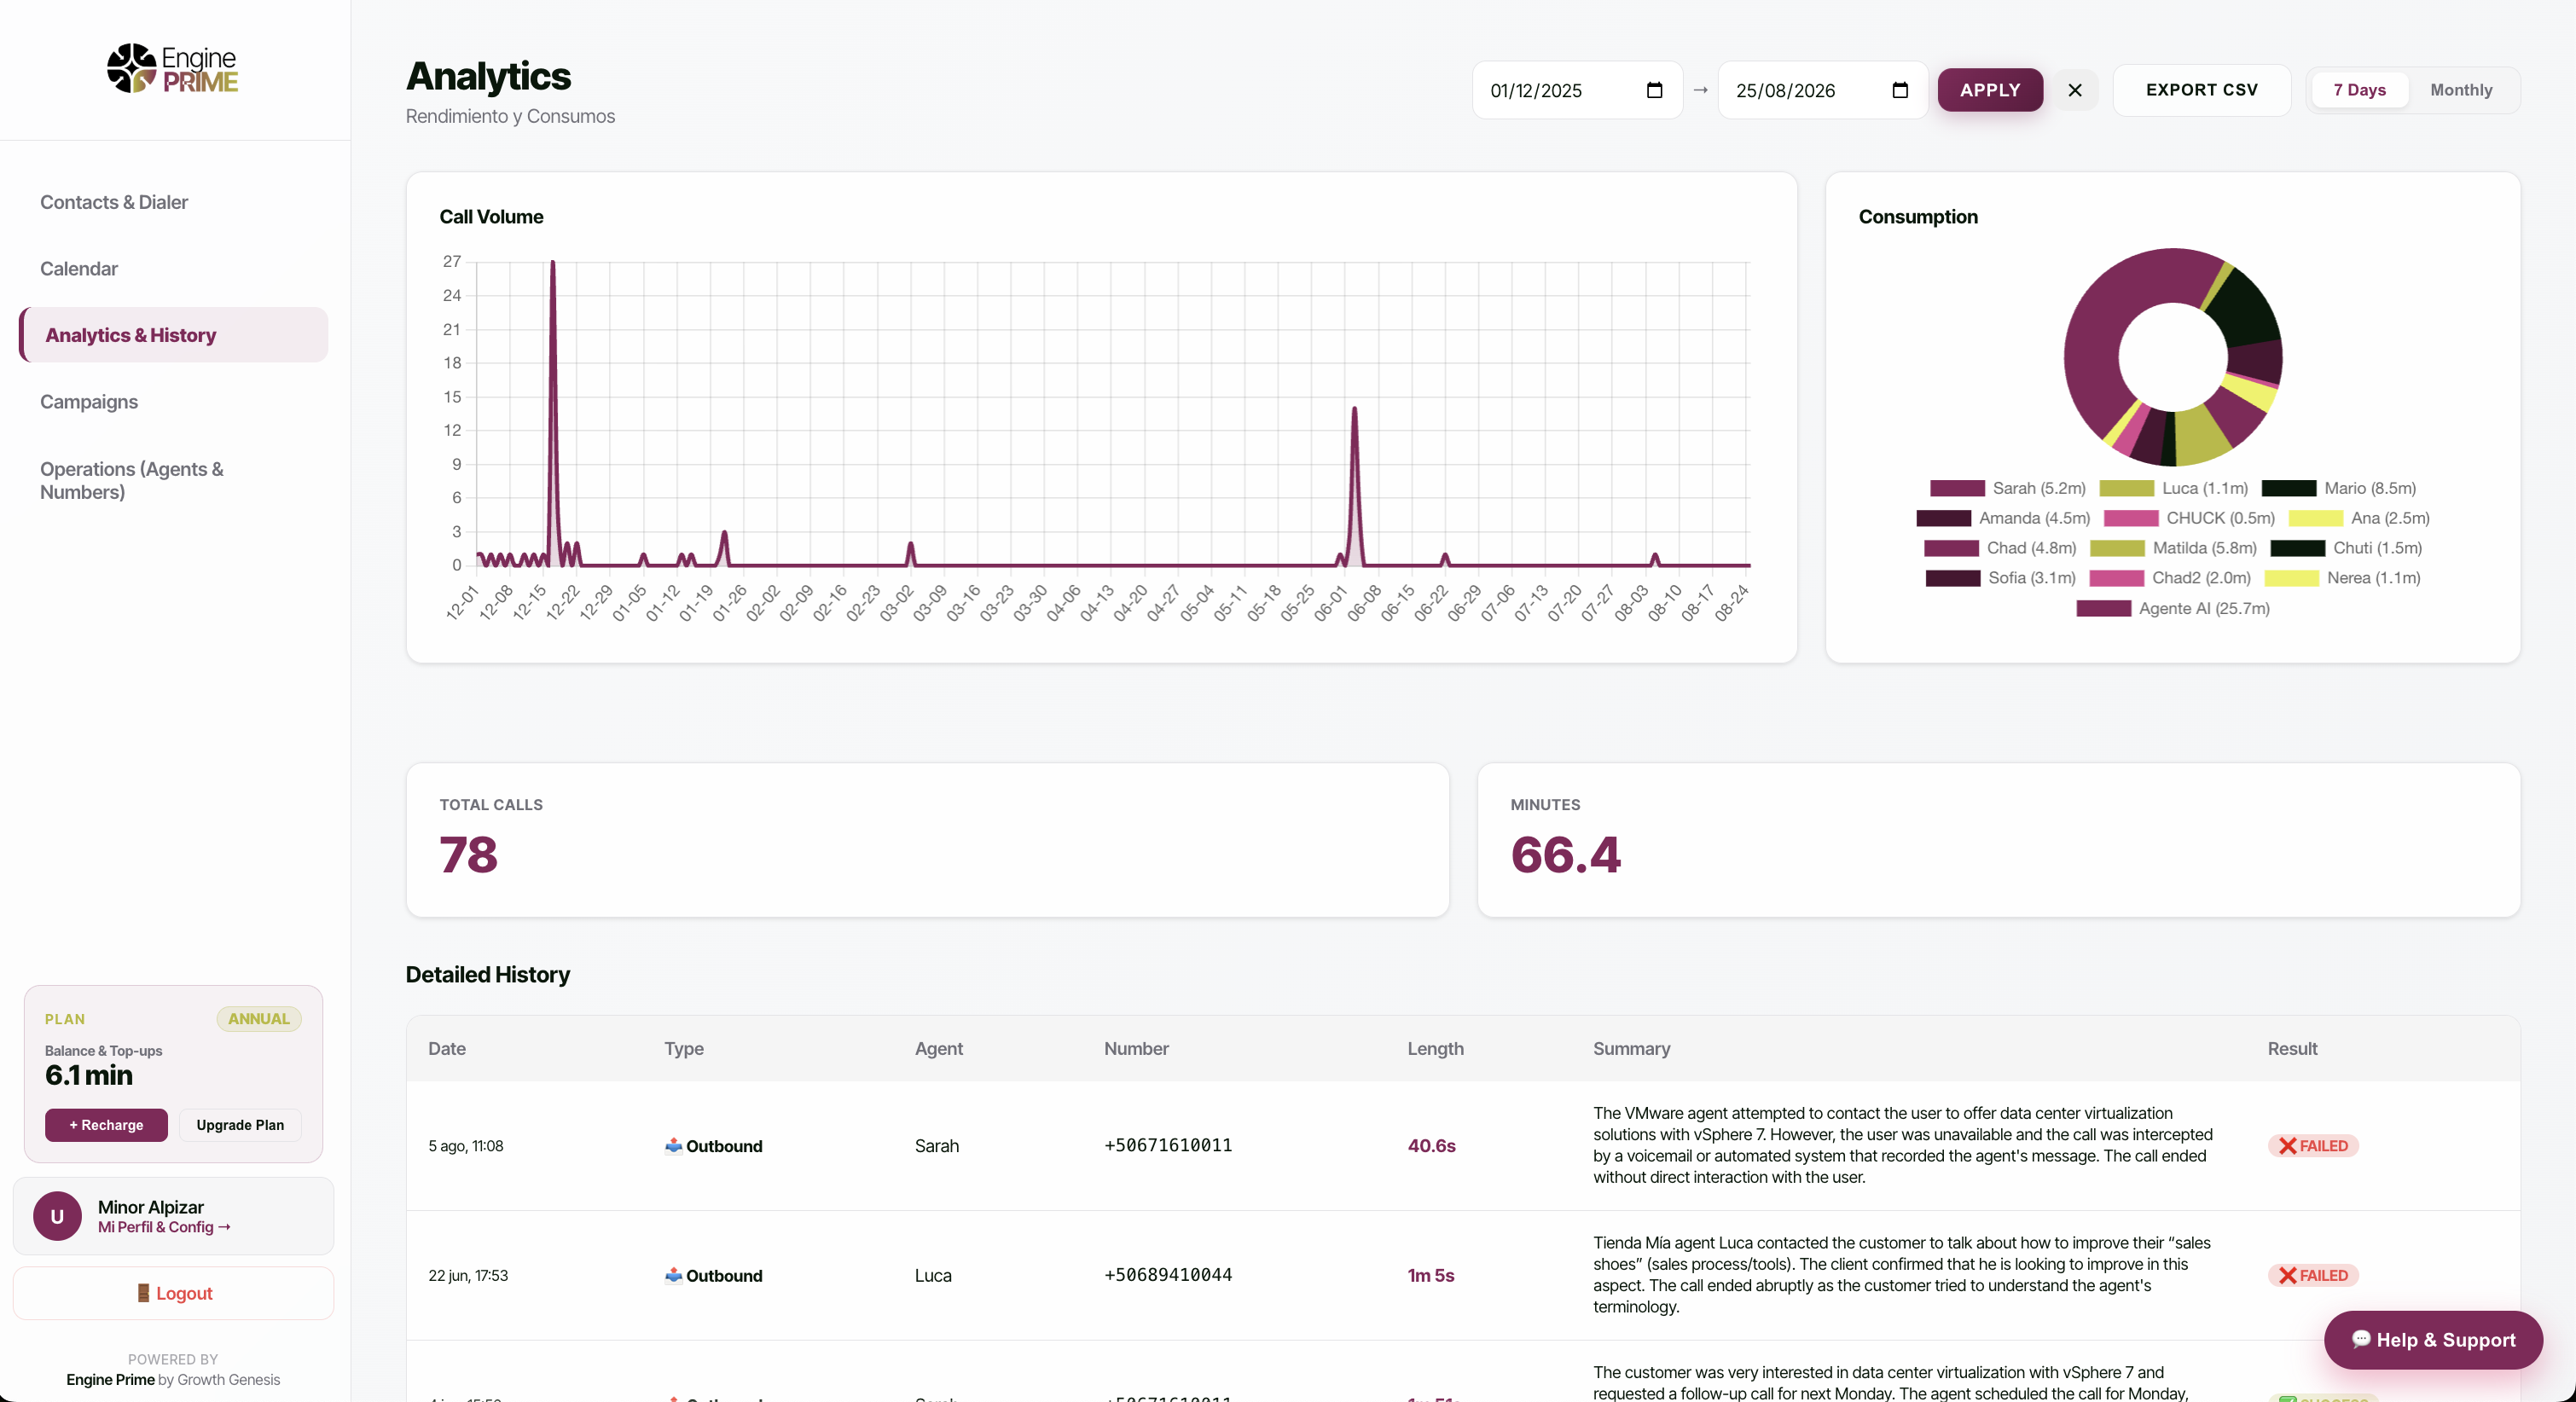Screen dimensions: 2576x1402
Task: Click phone number +50671610011 in first row
Action: coord(1168,1146)
